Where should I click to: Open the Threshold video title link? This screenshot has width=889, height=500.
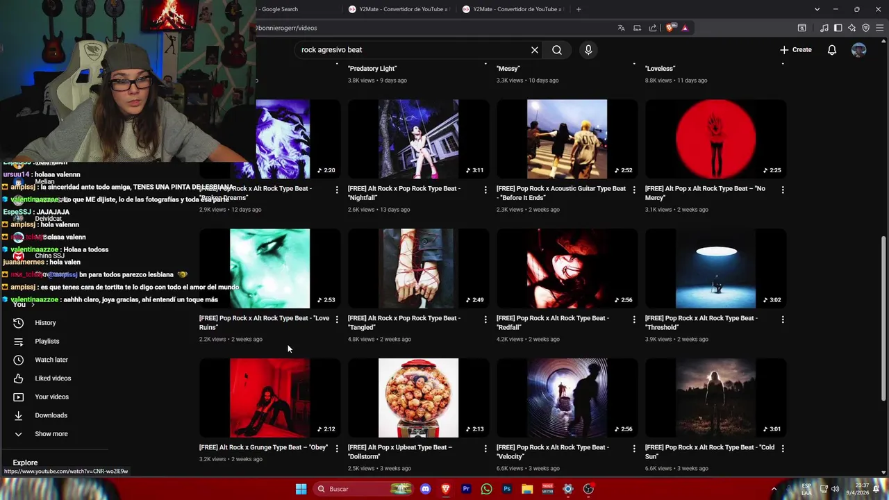click(x=701, y=323)
